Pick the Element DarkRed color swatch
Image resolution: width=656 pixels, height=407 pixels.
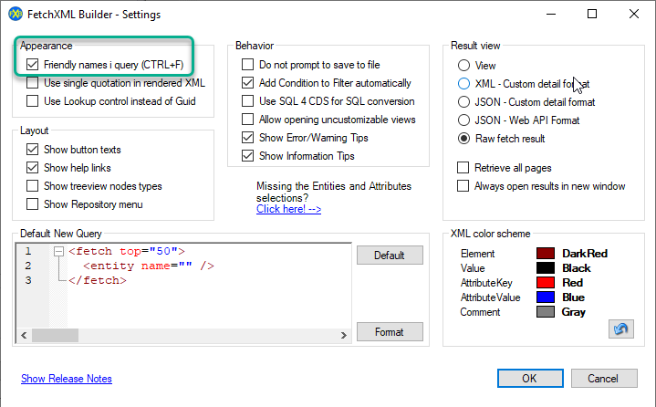(x=546, y=254)
